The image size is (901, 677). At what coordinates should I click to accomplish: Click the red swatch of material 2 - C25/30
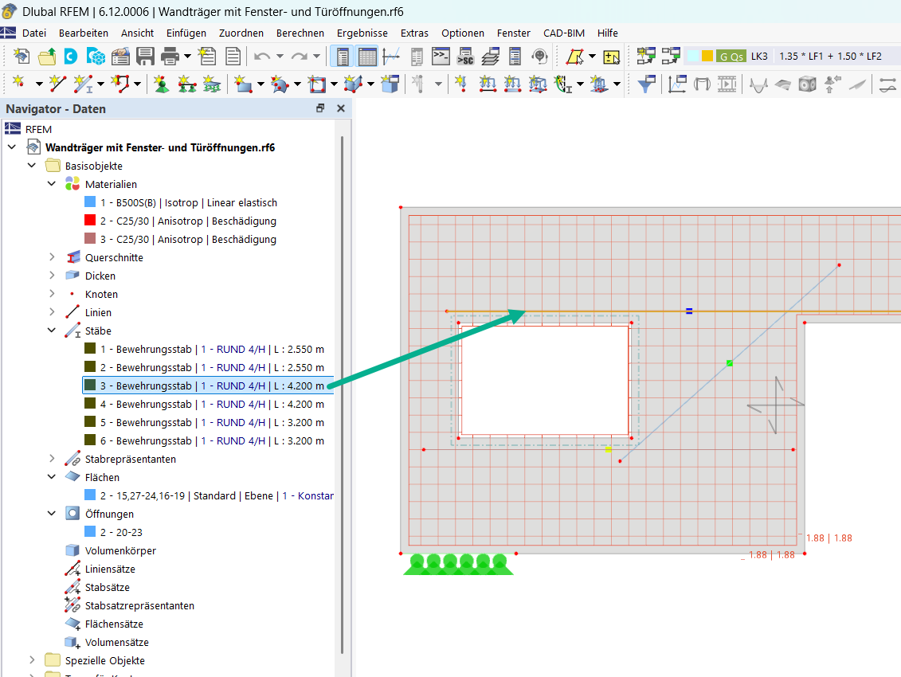pos(89,221)
